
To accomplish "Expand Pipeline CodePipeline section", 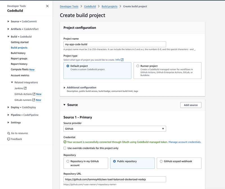I will [8, 115].
